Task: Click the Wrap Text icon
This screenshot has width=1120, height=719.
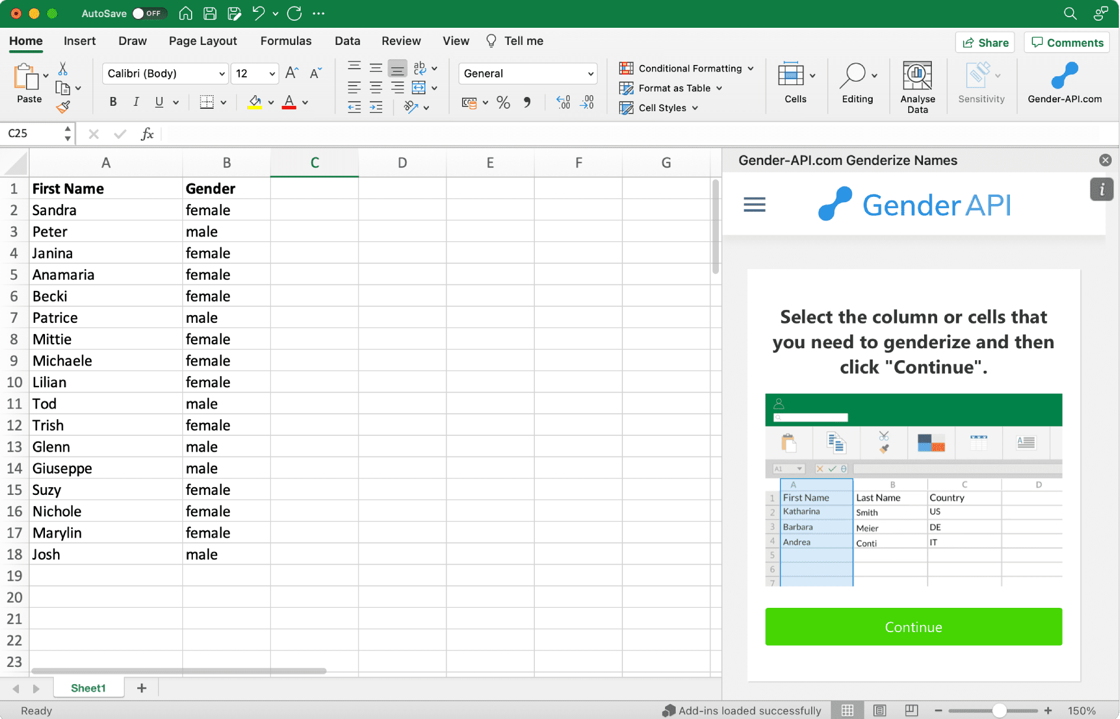Action: coord(419,68)
